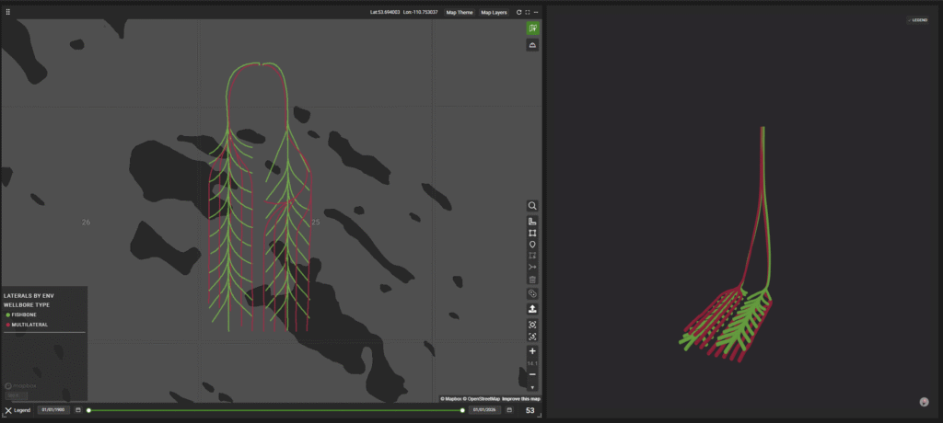Select the rectangle selection tool
943x423 pixels.
tap(532, 234)
